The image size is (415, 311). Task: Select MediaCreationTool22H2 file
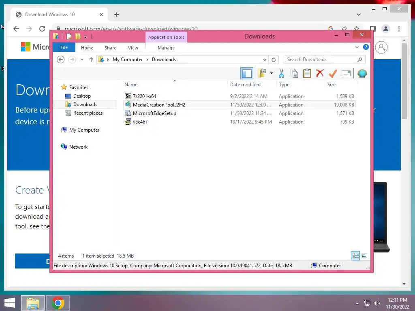click(240, 105)
